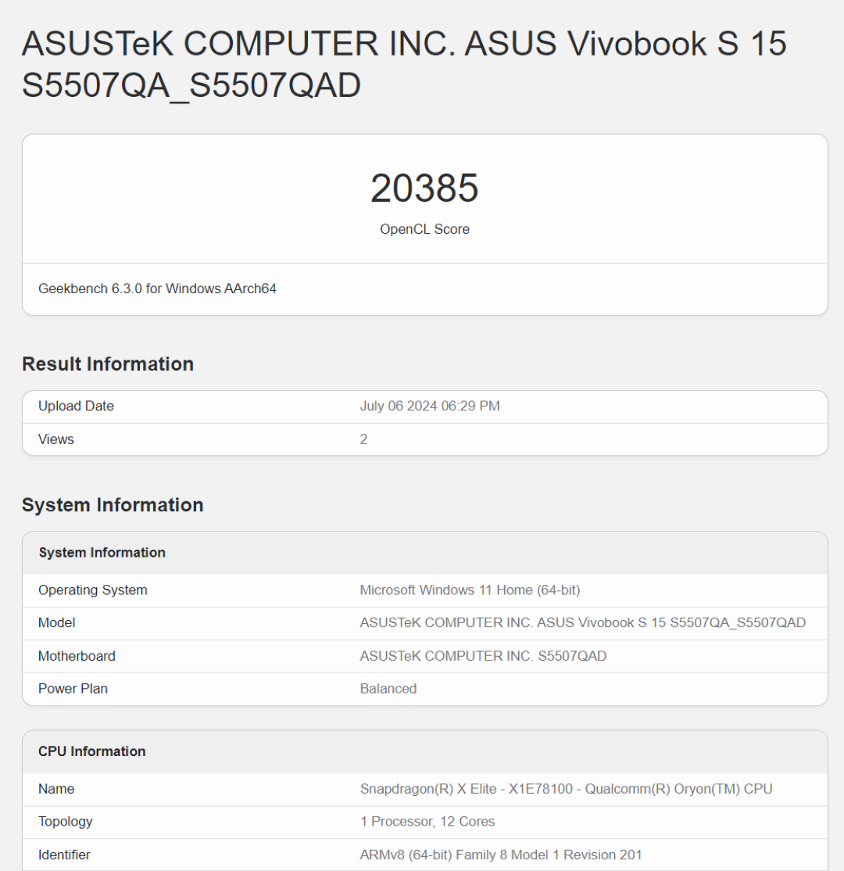The image size is (844, 871).
Task: Click the ARMv8 identifier value
Action: point(501,855)
